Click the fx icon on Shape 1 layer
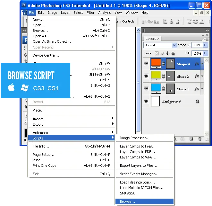Screen dimensions: 212x206 tap(197, 89)
